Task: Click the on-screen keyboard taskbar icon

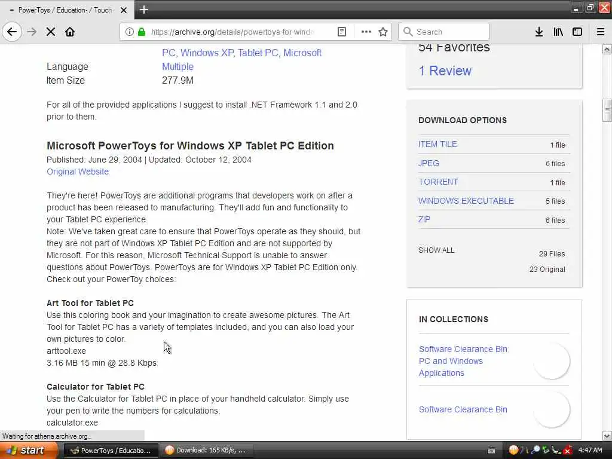Action: point(491,451)
